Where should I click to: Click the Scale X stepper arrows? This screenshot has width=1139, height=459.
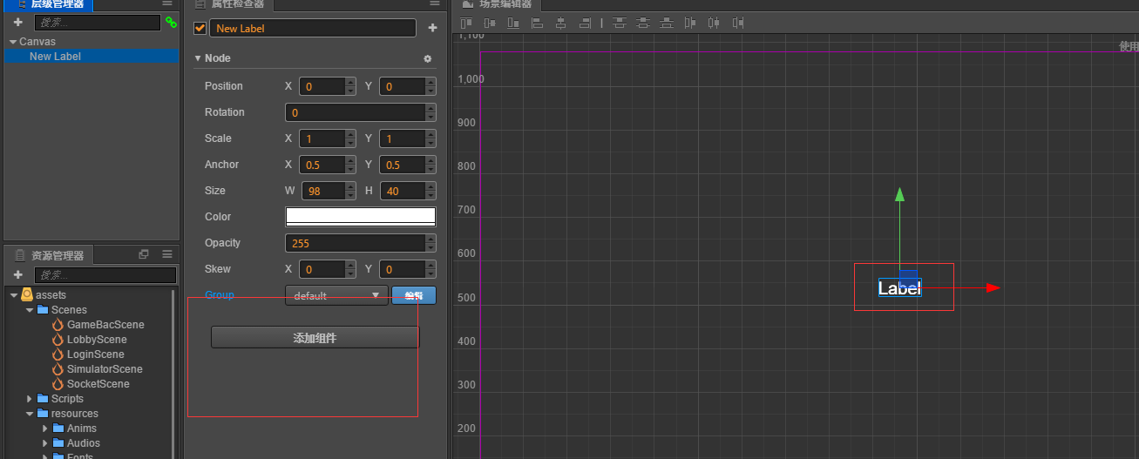click(x=350, y=138)
